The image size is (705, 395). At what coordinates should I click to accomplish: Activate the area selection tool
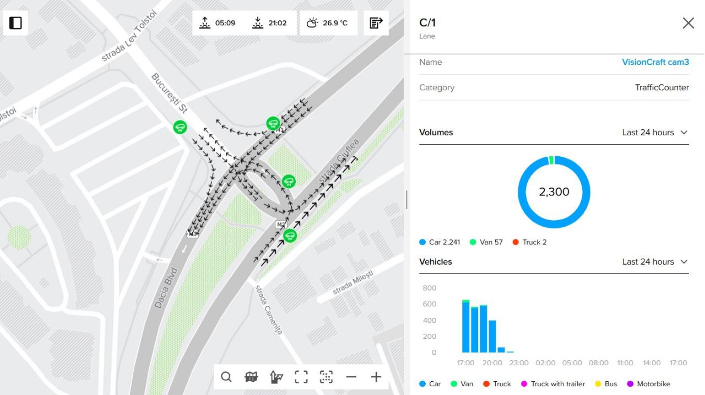click(x=326, y=377)
